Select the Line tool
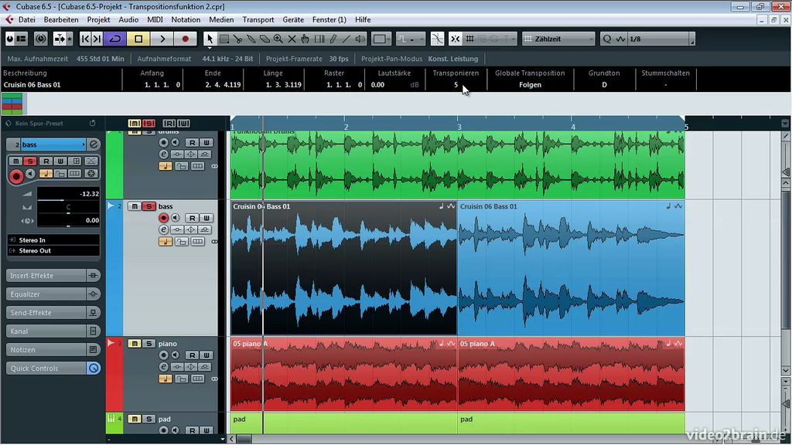This screenshot has height=445, width=792. coord(346,39)
